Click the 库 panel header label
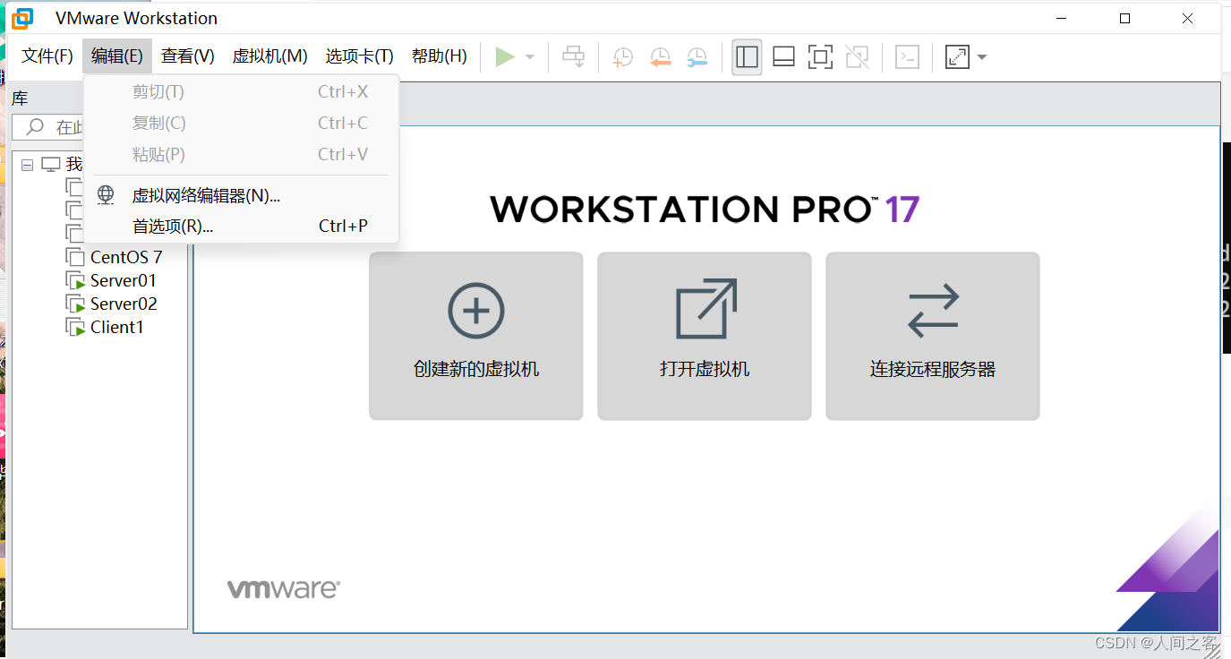This screenshot has height=659, width=1231. (20, 98)
